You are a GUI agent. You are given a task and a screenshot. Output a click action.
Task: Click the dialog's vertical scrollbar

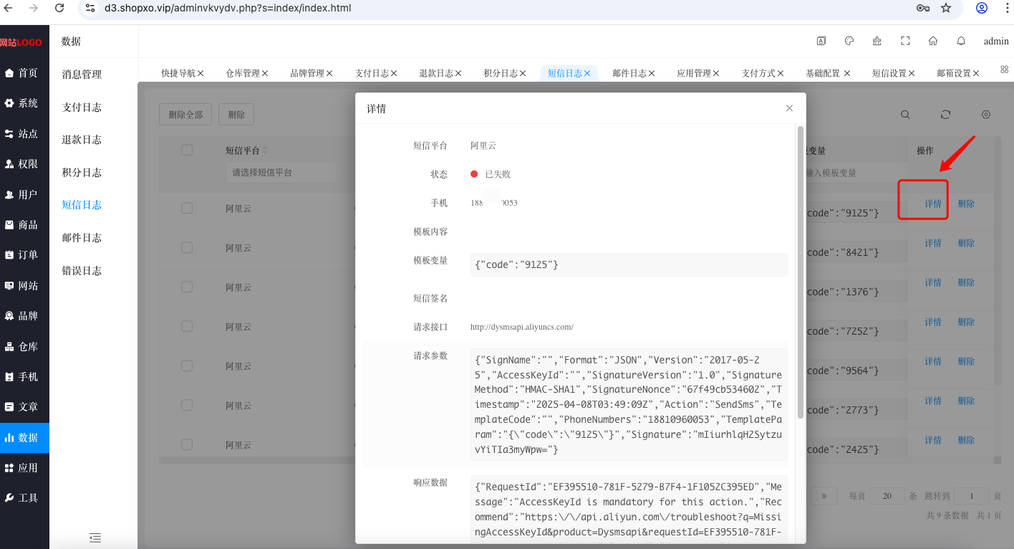pos(800,272)
